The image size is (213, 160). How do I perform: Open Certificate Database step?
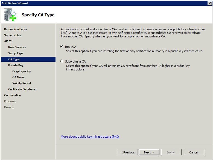click(x=22, y=89)
